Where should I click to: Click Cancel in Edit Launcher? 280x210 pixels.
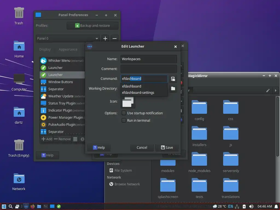tap(142, 147)
